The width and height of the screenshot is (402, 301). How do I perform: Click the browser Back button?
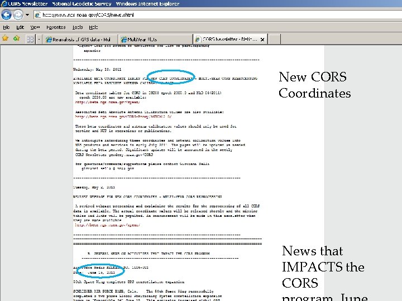coord(6,14)
